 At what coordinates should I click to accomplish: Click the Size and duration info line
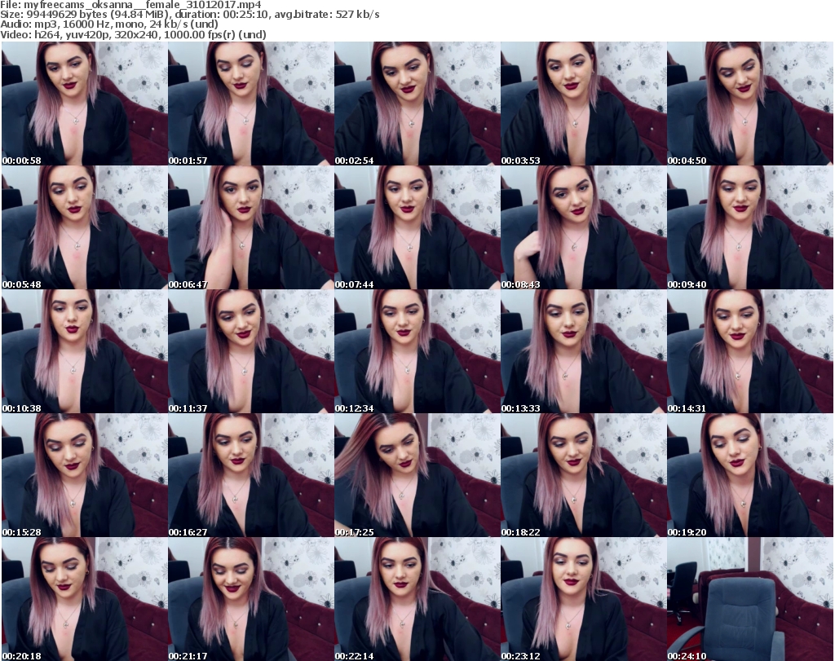[189, 15]
